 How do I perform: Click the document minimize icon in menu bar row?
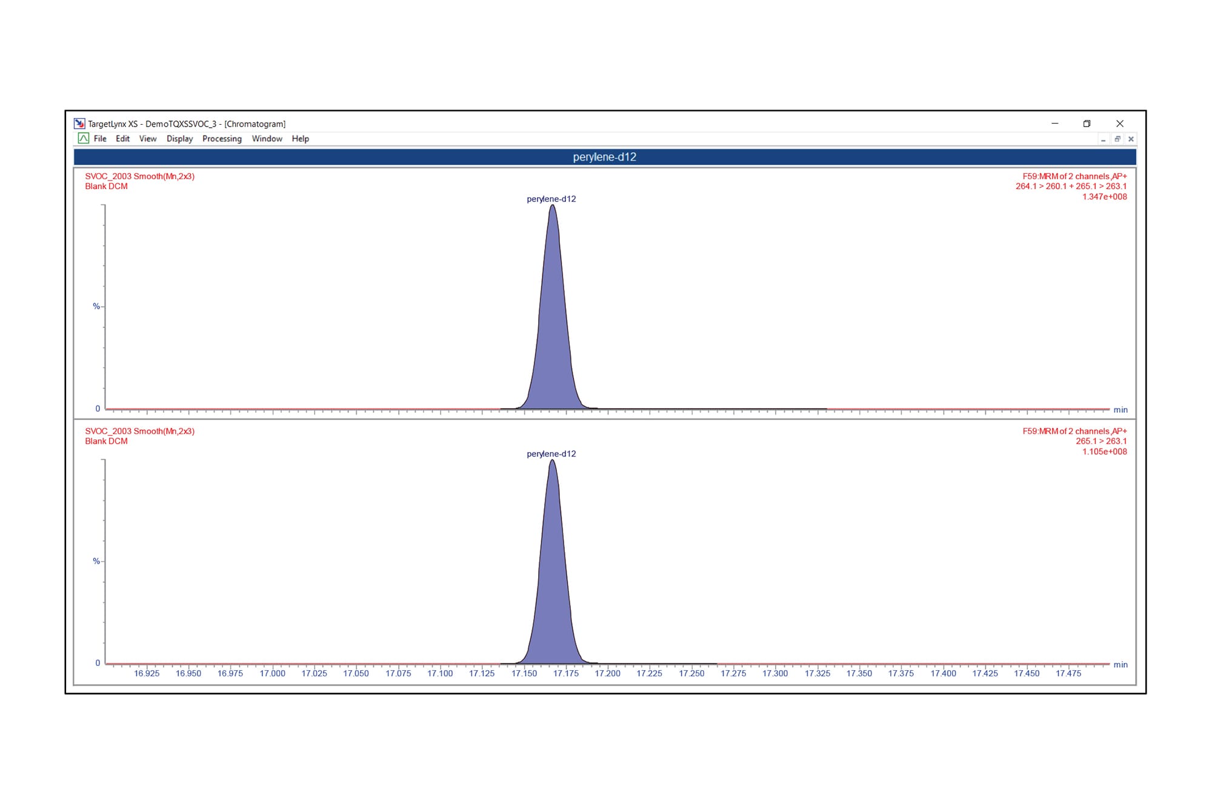click(1104, 139)
